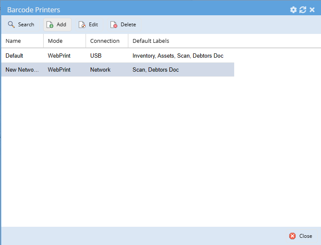Open settings gear in title bar
This screenshot has height=245, width=321.
point(293,10)
